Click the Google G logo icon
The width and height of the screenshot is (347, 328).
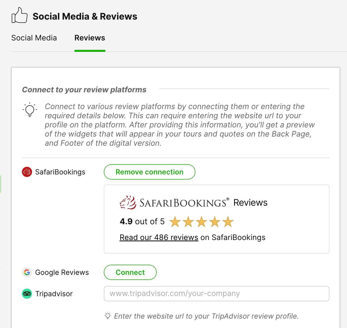point(27,272)
